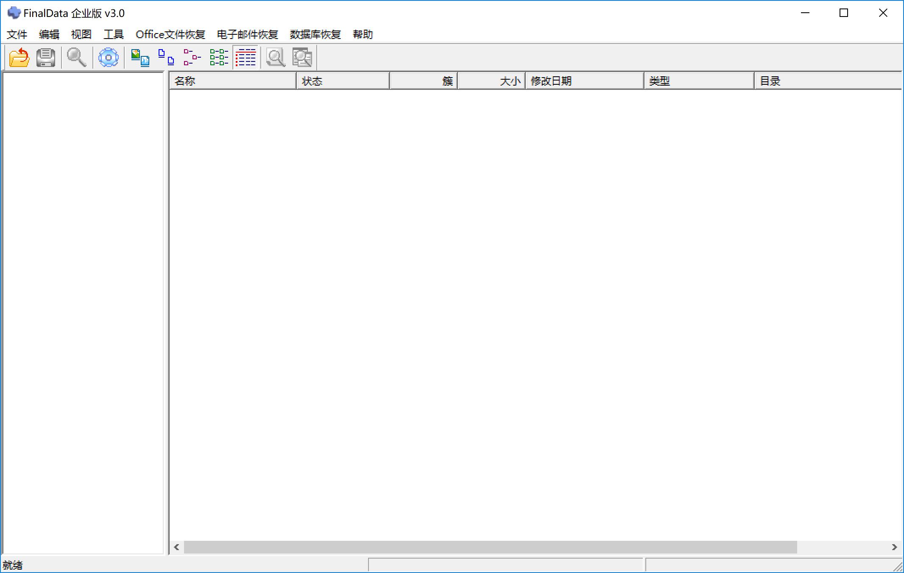Click the horizontal scrollbar right arrow

click(894, 547)
